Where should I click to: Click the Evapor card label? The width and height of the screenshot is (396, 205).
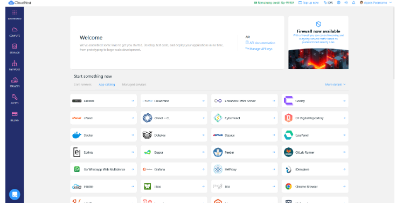click(159, 153)
